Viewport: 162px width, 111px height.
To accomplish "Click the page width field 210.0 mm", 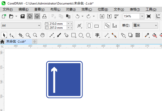I will [58, 24].
